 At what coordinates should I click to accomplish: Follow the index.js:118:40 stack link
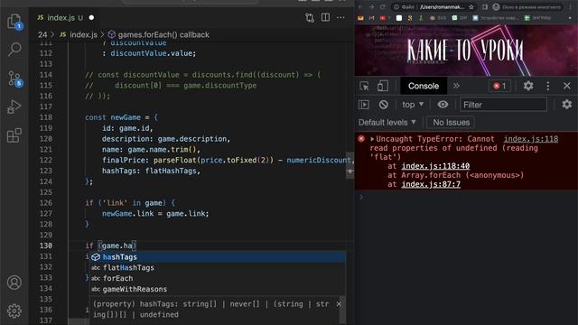click(x=435, y=166)
